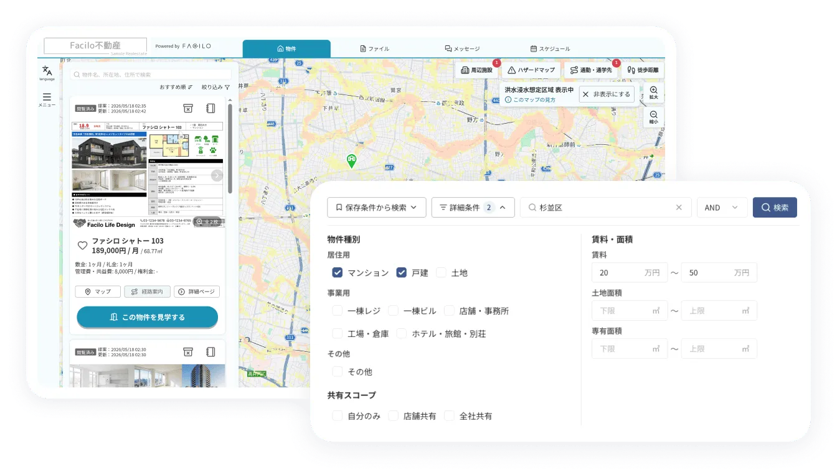
Task: Click この物件を見学する button
Action: [x=148, y=317]
